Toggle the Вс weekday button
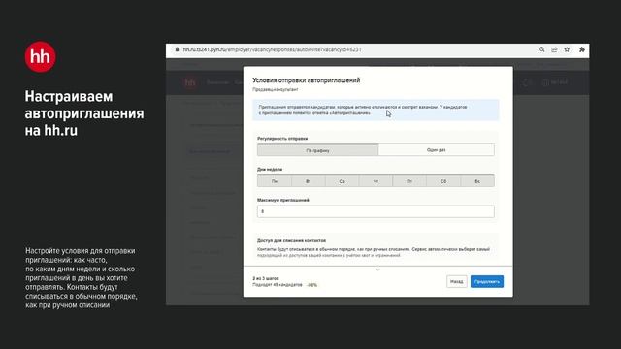The height and width of the screenshot is (349, 621). [477, 181]
